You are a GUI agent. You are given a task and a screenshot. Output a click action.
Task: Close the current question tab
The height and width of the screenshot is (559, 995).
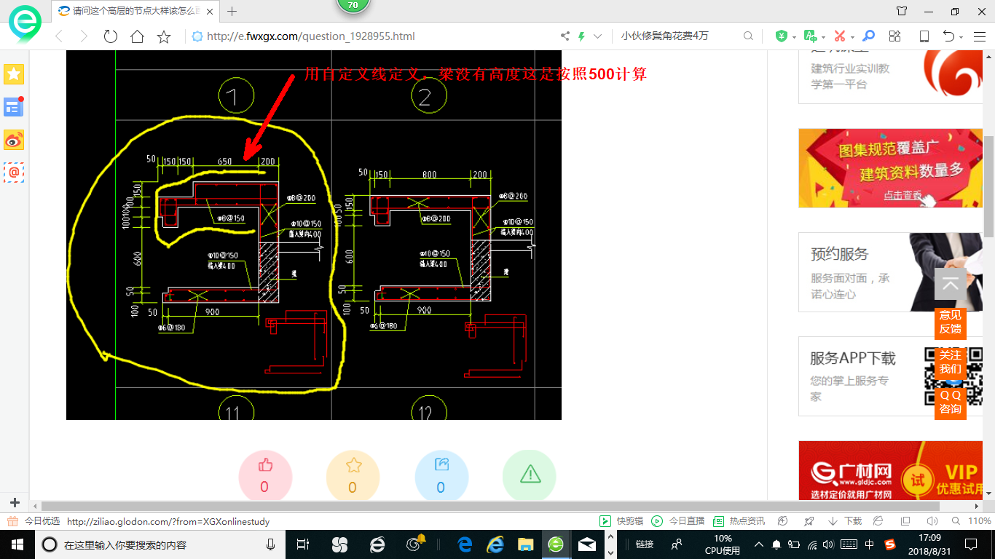pos(211,12)
